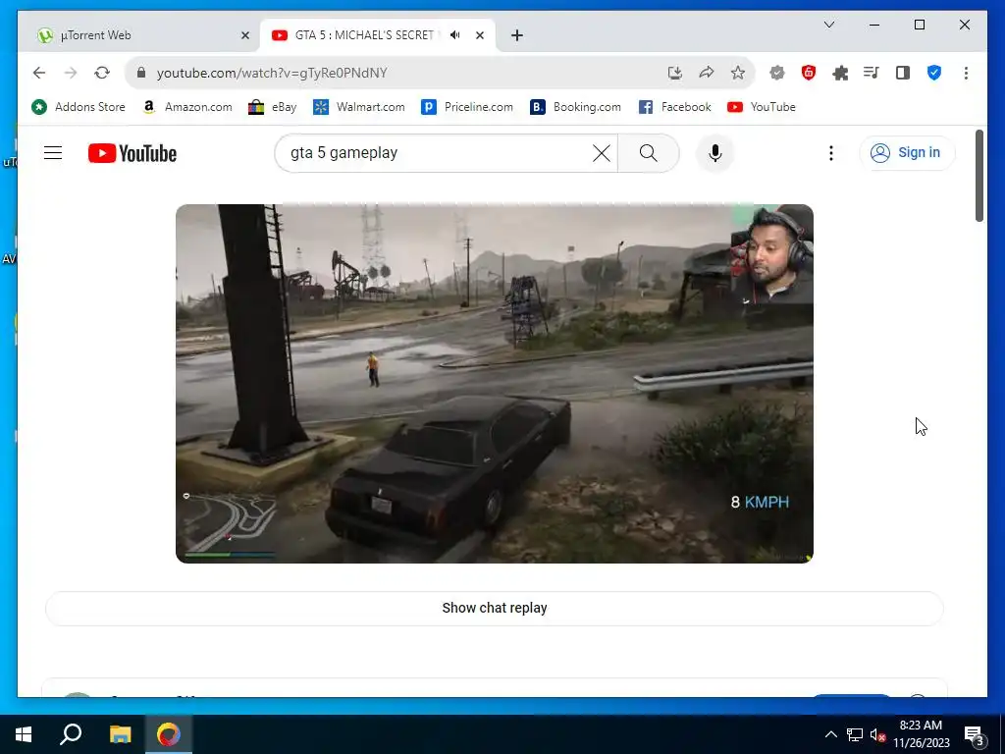Screen dimensions: 1005x754
Task: Open a new browser tab
Action: pyautogui.click(x=517, y=35)
